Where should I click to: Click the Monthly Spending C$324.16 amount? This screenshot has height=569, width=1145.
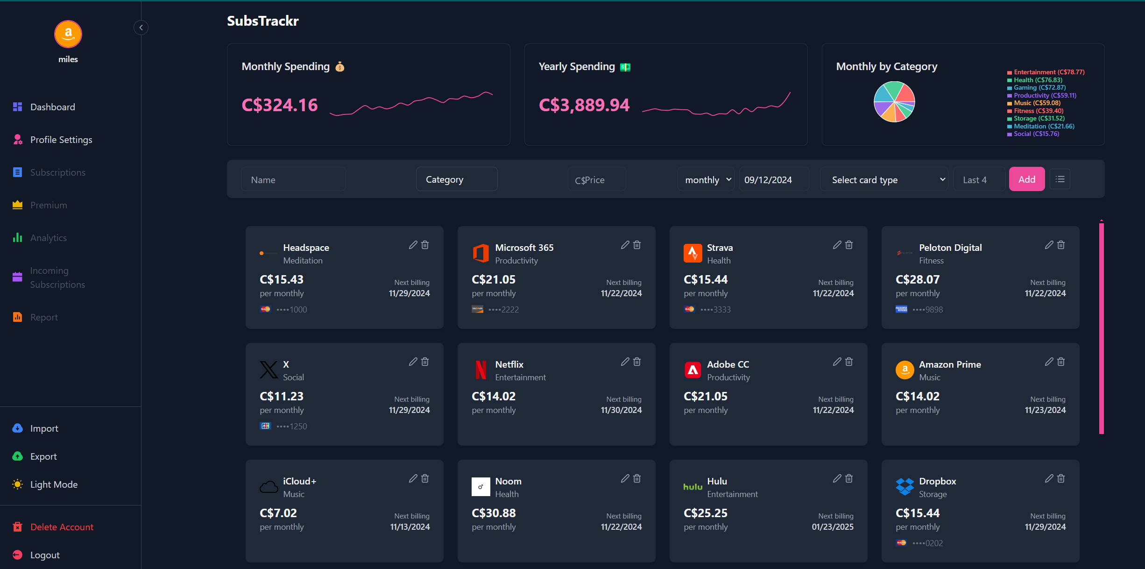280,105
